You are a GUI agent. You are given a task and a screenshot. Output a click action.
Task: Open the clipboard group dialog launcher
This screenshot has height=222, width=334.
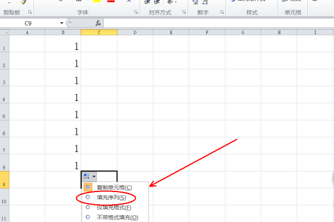click(x=30, y=12)
